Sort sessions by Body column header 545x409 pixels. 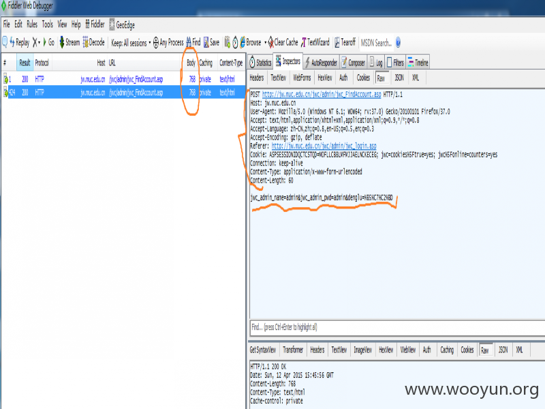pos(191,63)
